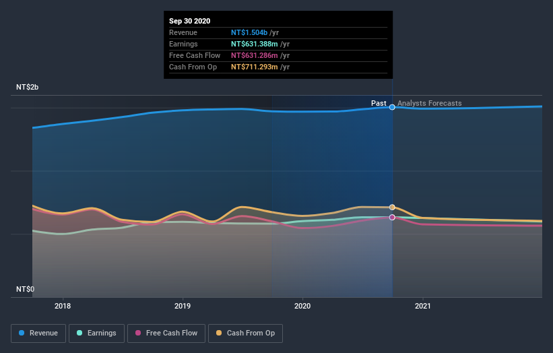Viewport: 553px width, 353px height.
Task: Toggle the Revenue legend series
Action: [38, 333]
